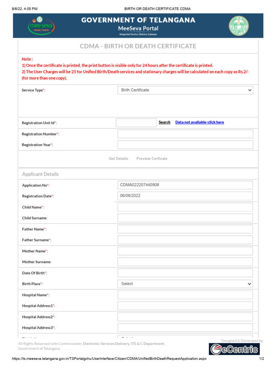This screenshot has width=276, height=368.
Task: Click the Mother Name text box
Action: pyautogui.click(x=185, y=251)
